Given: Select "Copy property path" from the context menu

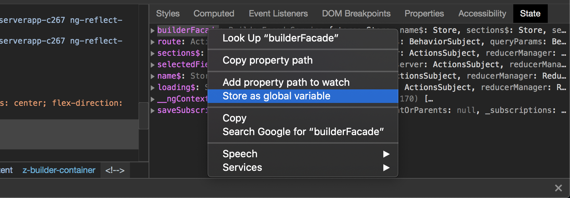Looking at the screenshot, I should click(267, 60).
